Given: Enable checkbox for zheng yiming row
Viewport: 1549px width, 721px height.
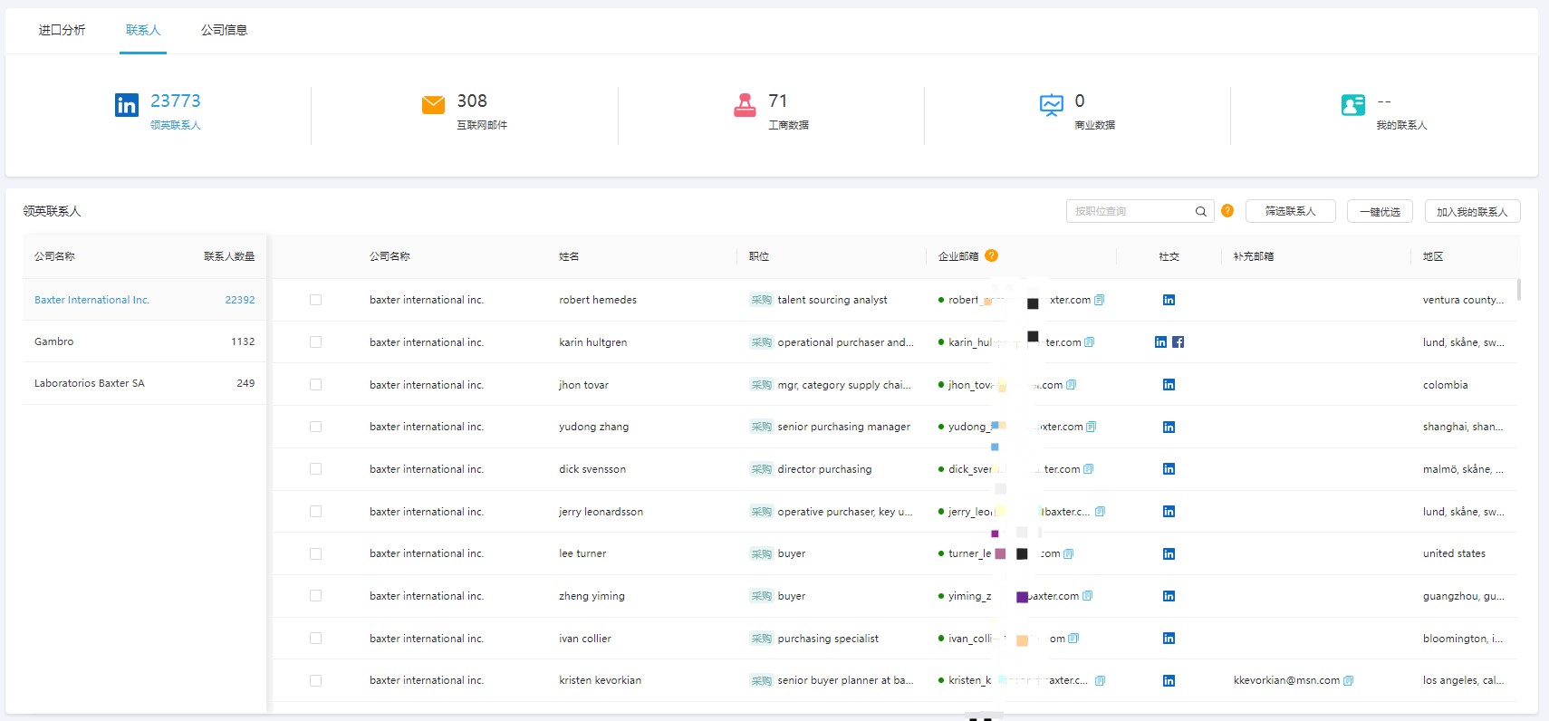Looking at the screenshot, I should (315, 596).
